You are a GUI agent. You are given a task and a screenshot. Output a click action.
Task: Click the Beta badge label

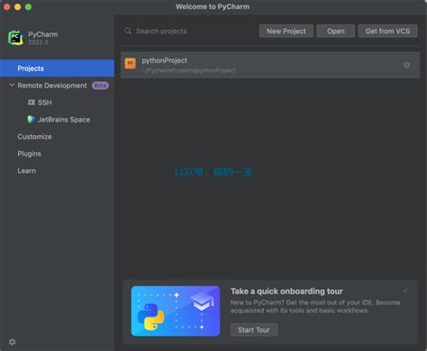(x=100, y=85)
